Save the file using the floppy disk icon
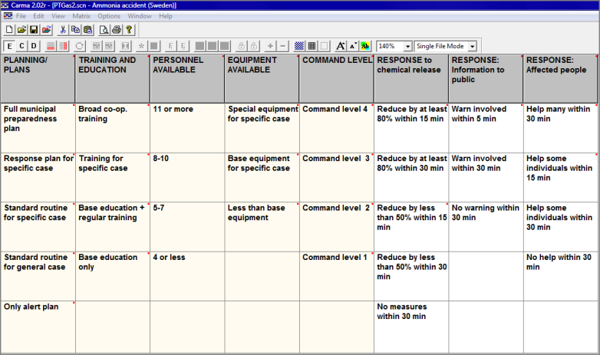 pyautogui.click(x=34, y=30)
